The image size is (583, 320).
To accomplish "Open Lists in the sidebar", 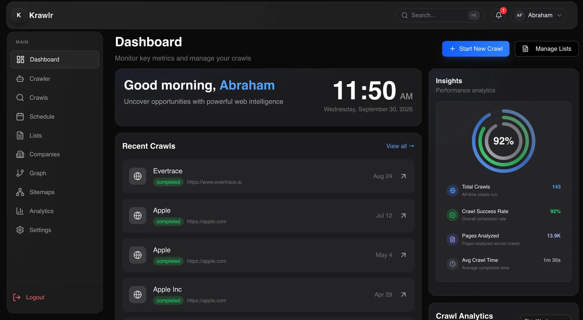I will (55, 136).
